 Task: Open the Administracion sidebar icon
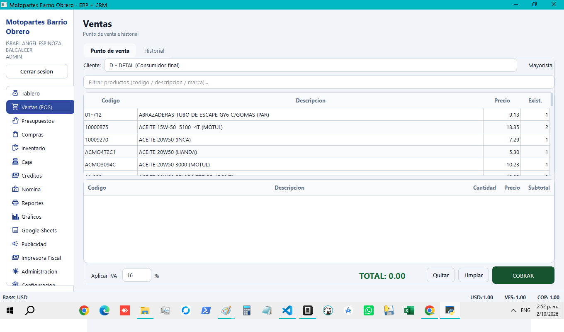15,271
